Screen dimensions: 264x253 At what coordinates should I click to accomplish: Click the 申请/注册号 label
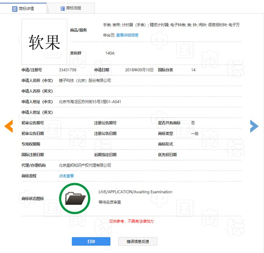32,70
